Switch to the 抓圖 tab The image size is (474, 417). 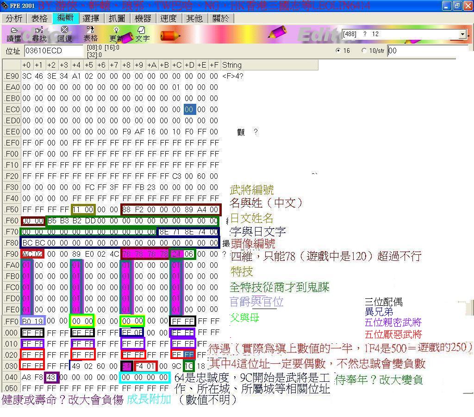click(x=117, y=19)
